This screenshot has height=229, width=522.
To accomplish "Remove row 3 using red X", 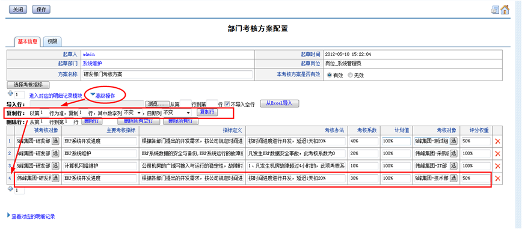I will [498, 166].
